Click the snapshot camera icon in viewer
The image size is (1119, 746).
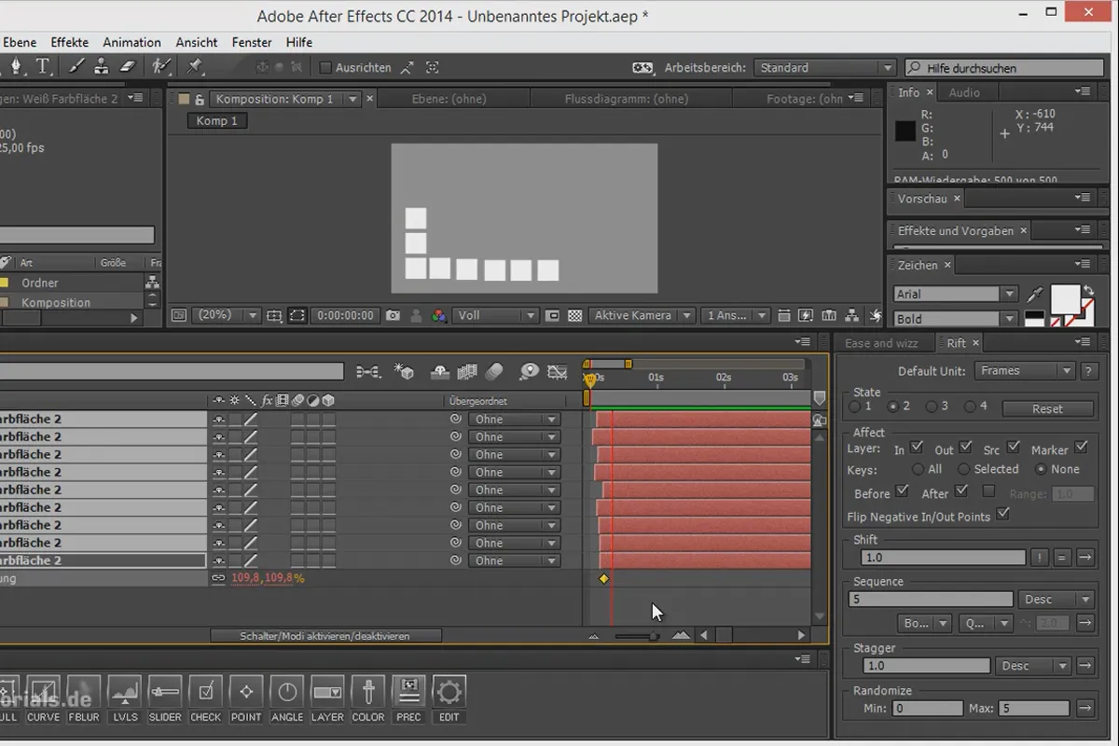(x=393, y=315)
